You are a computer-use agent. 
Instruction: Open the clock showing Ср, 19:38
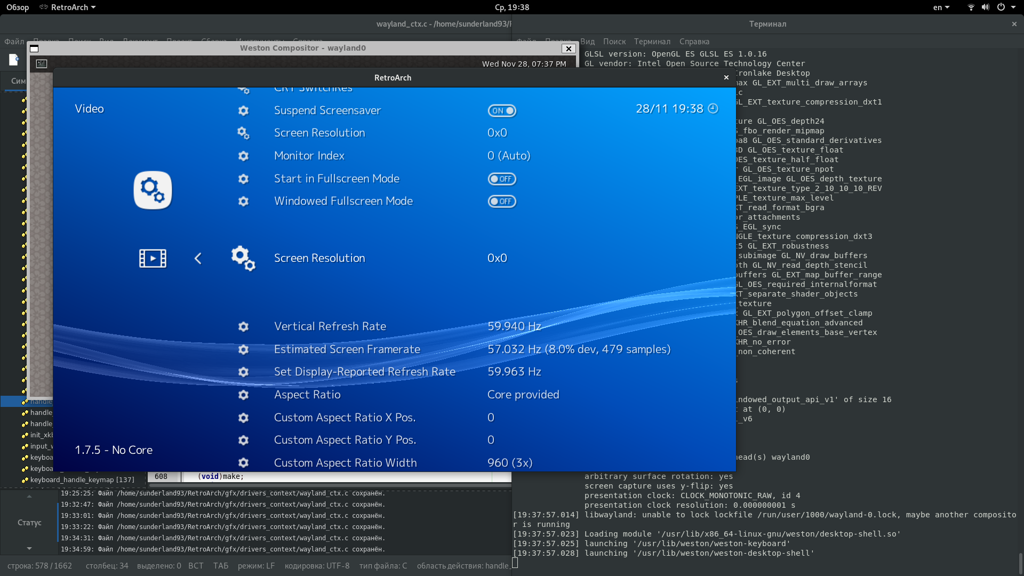[x=512, y=7]
